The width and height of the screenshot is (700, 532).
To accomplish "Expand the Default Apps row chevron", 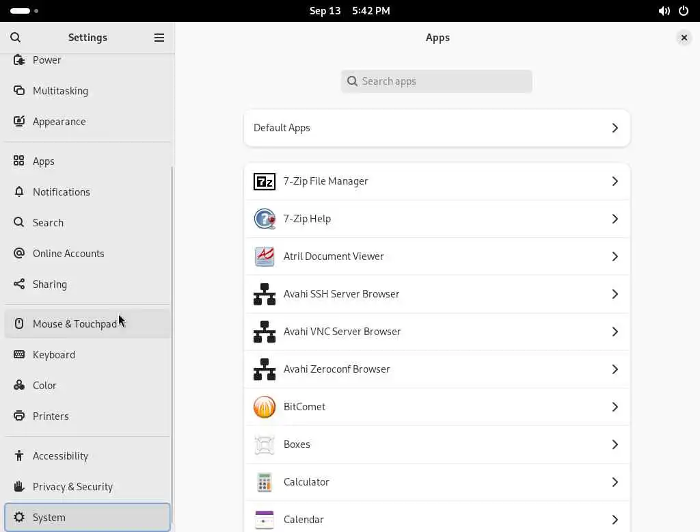I will click(615, 128).
